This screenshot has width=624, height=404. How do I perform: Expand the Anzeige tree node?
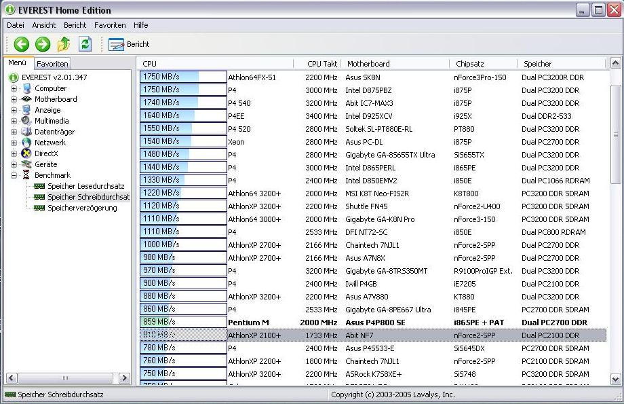14,110
